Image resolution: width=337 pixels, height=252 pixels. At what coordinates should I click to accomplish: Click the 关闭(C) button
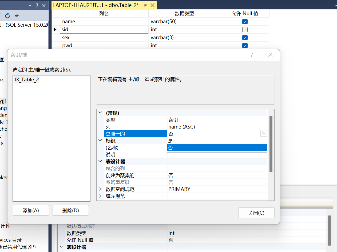(x=256, y=213)
